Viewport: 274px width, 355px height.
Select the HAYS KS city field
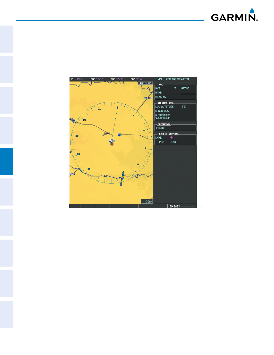[x=161, y=97]
